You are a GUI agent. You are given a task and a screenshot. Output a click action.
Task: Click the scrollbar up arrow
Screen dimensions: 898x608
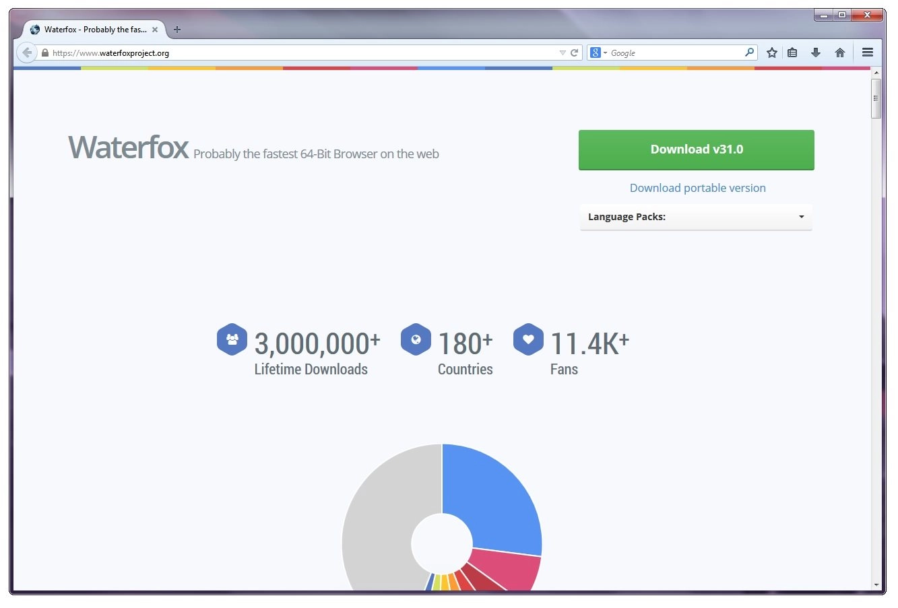876,73
